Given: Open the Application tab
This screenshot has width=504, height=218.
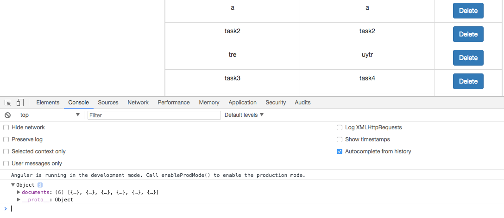Looking at the screenshot, I should pos(242,103).
